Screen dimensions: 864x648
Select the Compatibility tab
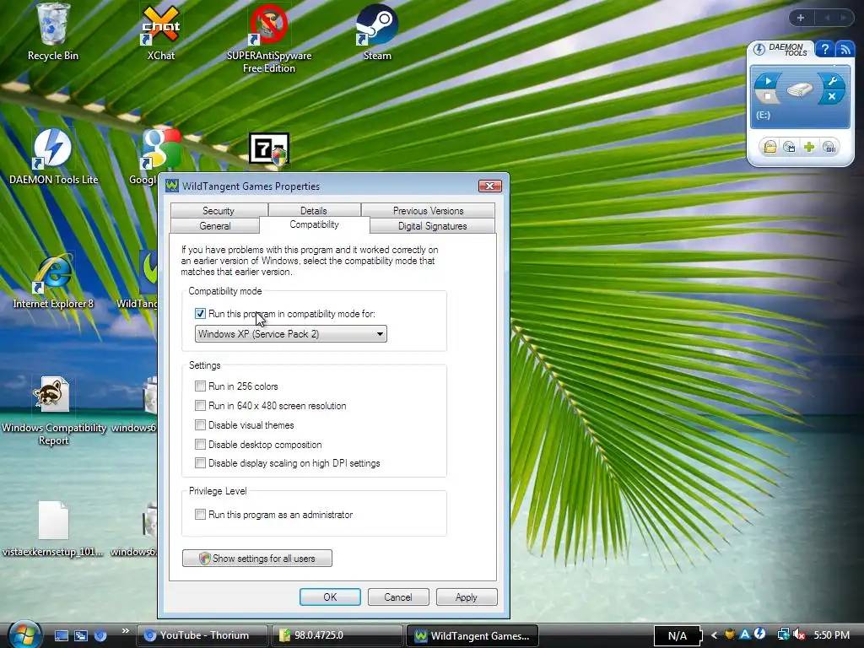(x=314, y=224)
